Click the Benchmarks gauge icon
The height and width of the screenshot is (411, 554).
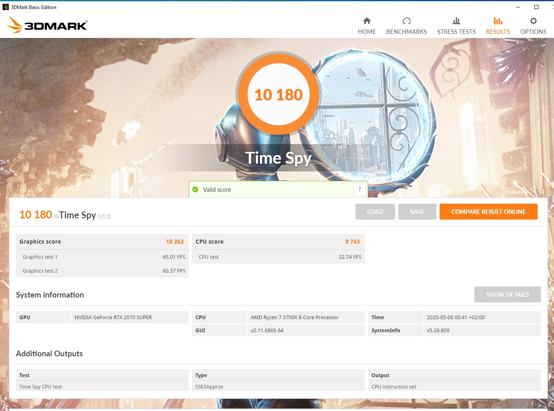pos(407,21)
